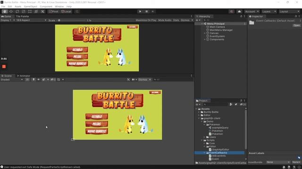The height and width of the screenshot is (169, 302).
Task: Select the AllEventInfo script
Action: coord(219,156)
